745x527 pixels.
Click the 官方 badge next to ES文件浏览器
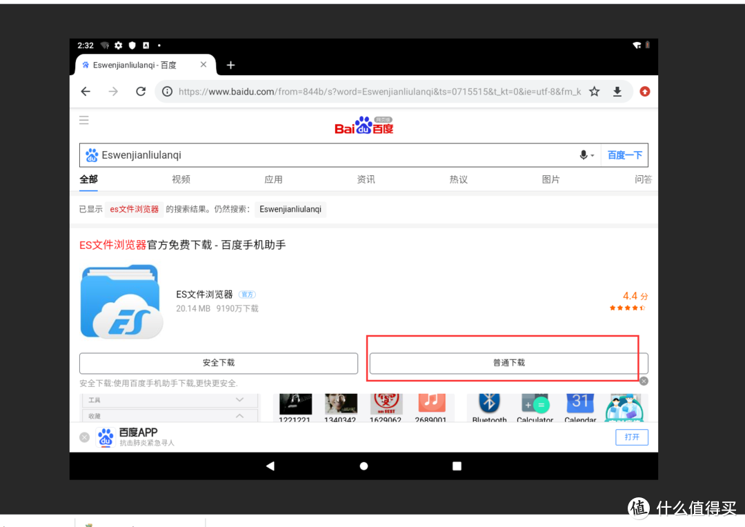click(x=247, y=295)
